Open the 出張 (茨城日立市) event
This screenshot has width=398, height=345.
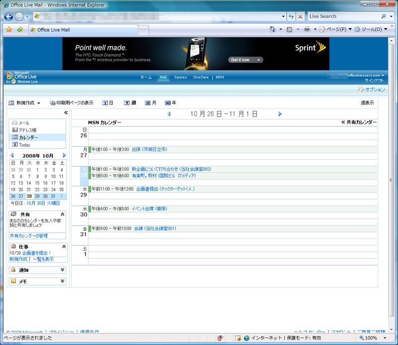click(149, 149)
